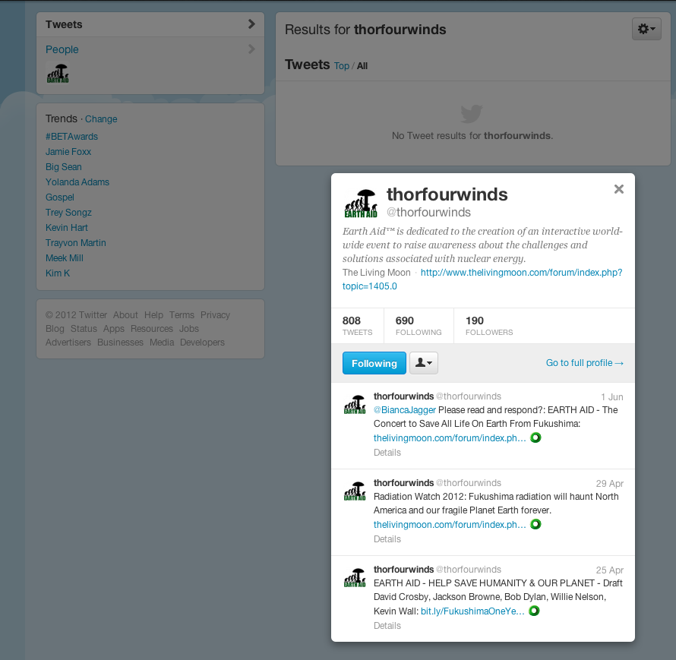This screenshot has height=660, width=676.
Task: Select the Tweets sidebar tab
Action: pyautogui.click(x=150, y=24)
